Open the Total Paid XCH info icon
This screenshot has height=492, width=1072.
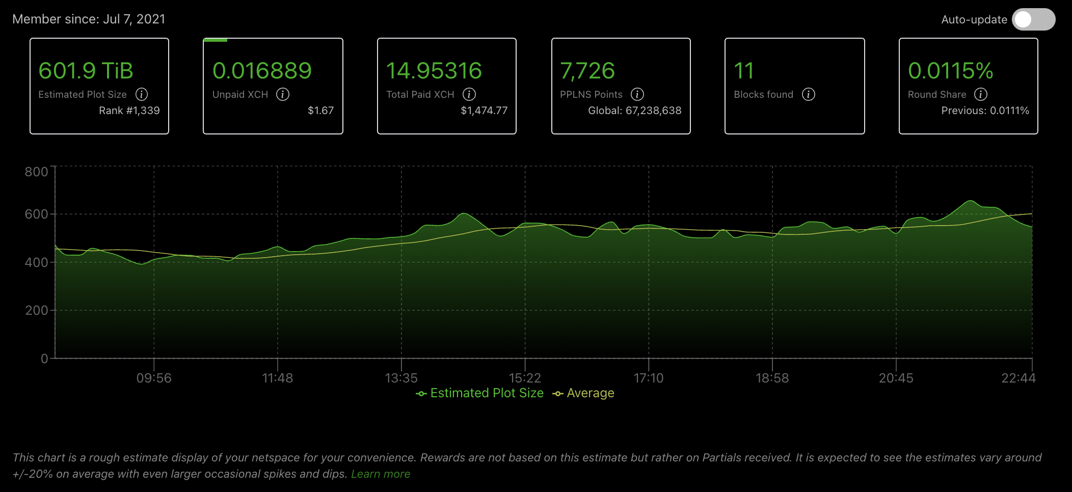469,94
